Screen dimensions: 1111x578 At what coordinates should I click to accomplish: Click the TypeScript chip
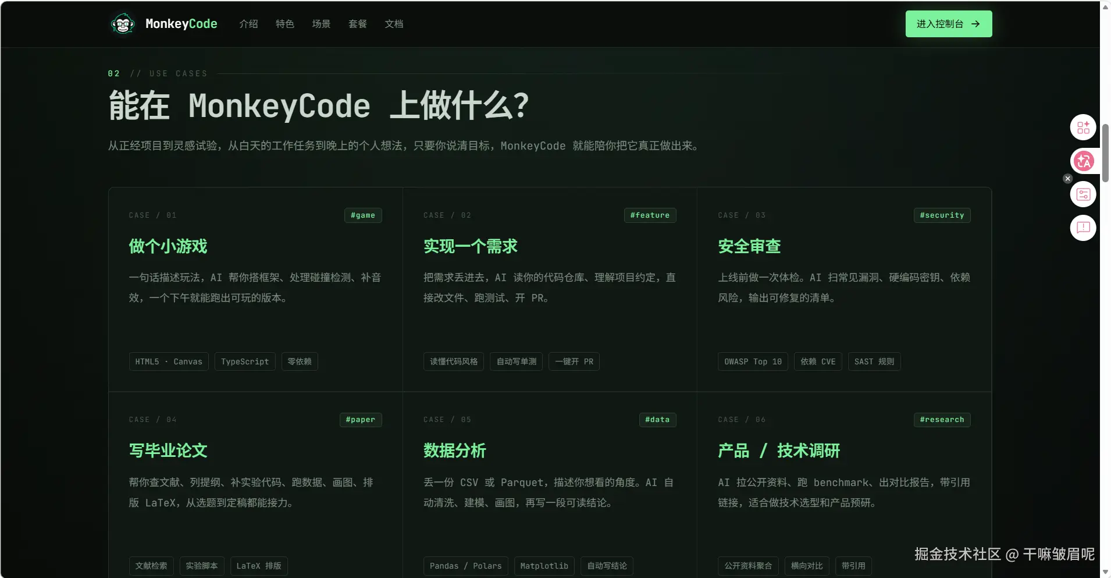coord(245,361)
